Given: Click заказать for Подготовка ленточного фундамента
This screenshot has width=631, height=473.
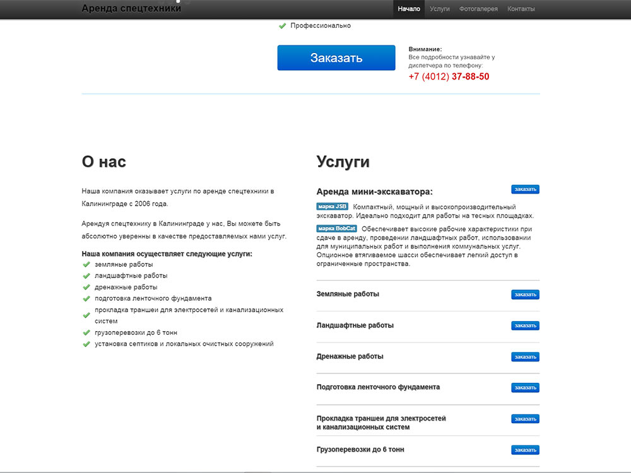Looking at the screenshot, I should [525, 388].
